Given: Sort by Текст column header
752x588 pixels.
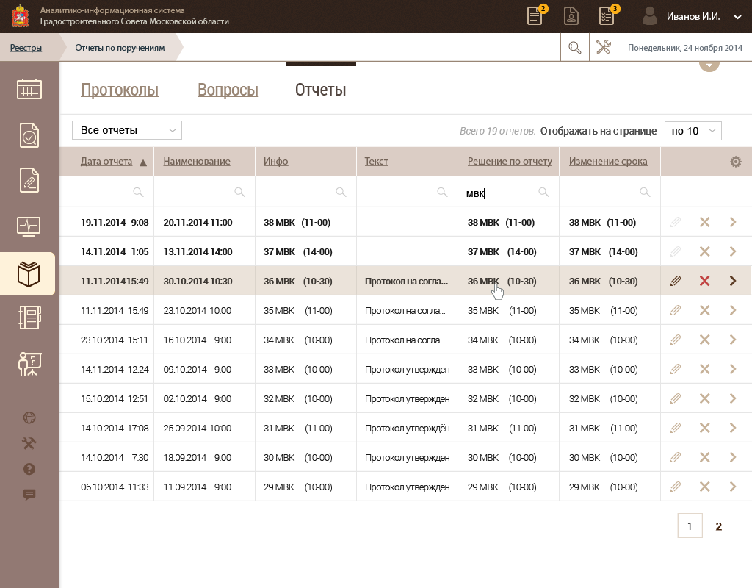Looking at the screenshot, I should [x=377, y=162].
